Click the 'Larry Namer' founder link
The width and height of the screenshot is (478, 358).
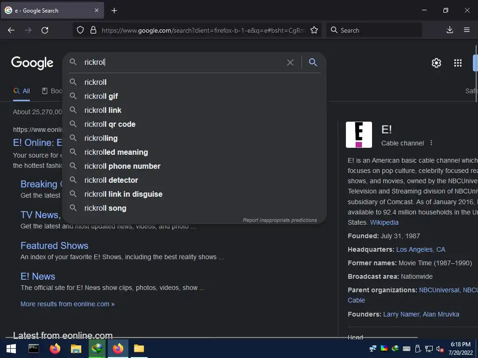(x=401, y=314)
